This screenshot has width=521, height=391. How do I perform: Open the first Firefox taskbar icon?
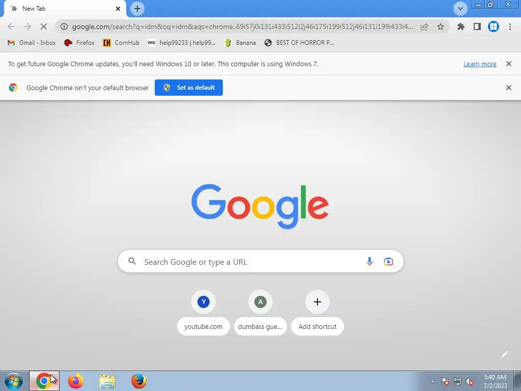pyautogui.click(x=76, y=381)
